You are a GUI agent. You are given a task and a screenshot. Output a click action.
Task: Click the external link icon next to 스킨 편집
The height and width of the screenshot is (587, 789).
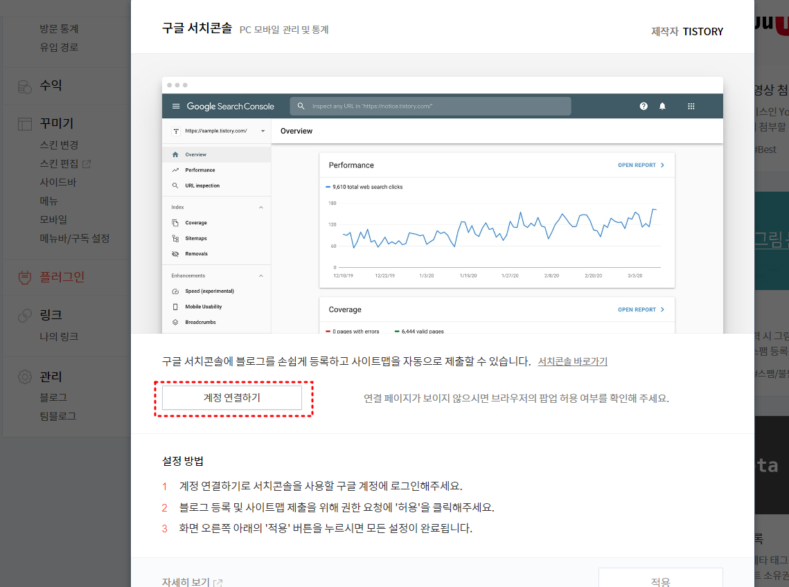[87, 164]
